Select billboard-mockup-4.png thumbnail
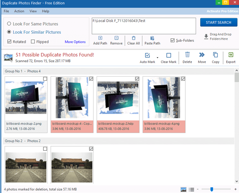This screenshot has height=193, width=239. click(164, 98)
